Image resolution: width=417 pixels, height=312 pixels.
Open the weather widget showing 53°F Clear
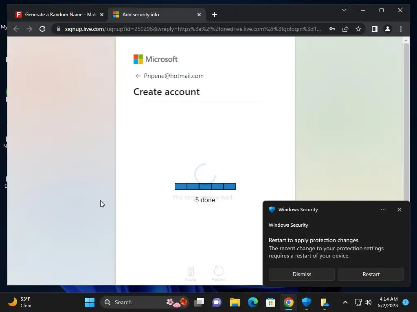[20, 302]
